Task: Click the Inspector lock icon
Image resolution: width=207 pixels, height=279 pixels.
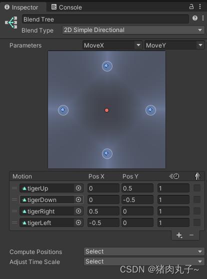Action: 191,7
